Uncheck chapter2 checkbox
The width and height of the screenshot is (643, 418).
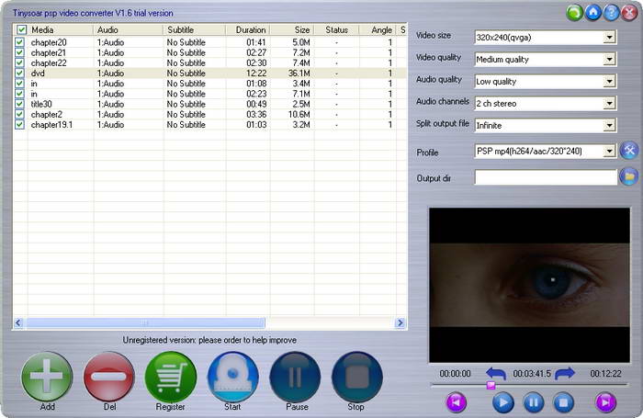[19, 114]
